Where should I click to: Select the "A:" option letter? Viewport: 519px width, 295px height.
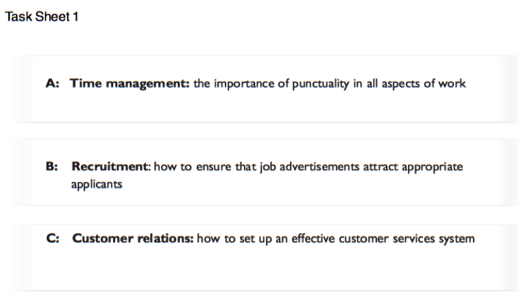pos(53,83)
